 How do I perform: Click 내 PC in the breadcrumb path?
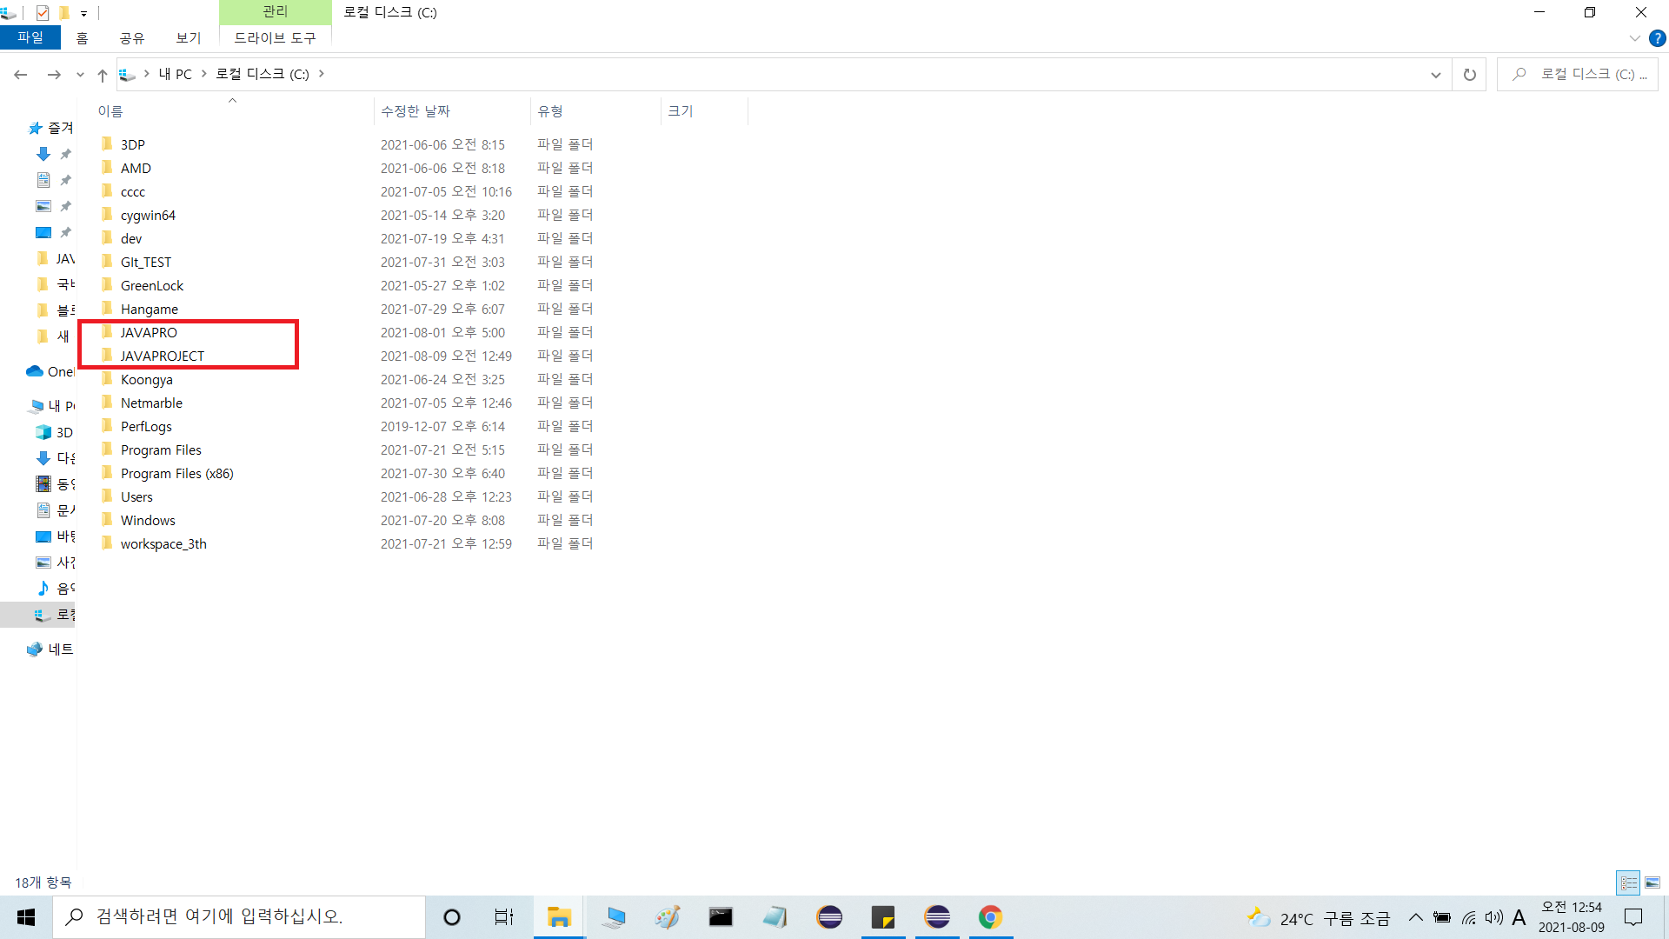[x=175, y=75]
